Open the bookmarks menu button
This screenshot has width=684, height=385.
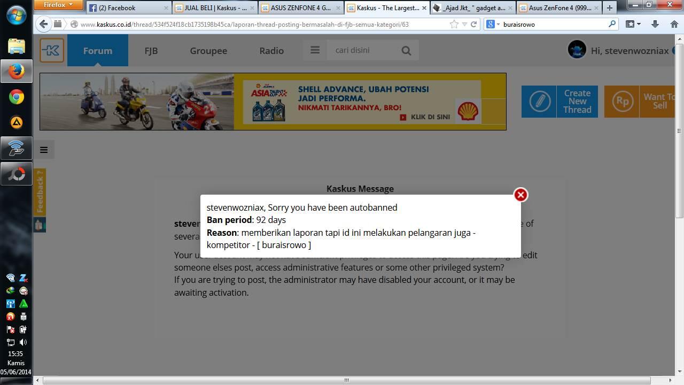tap(633, 24)
